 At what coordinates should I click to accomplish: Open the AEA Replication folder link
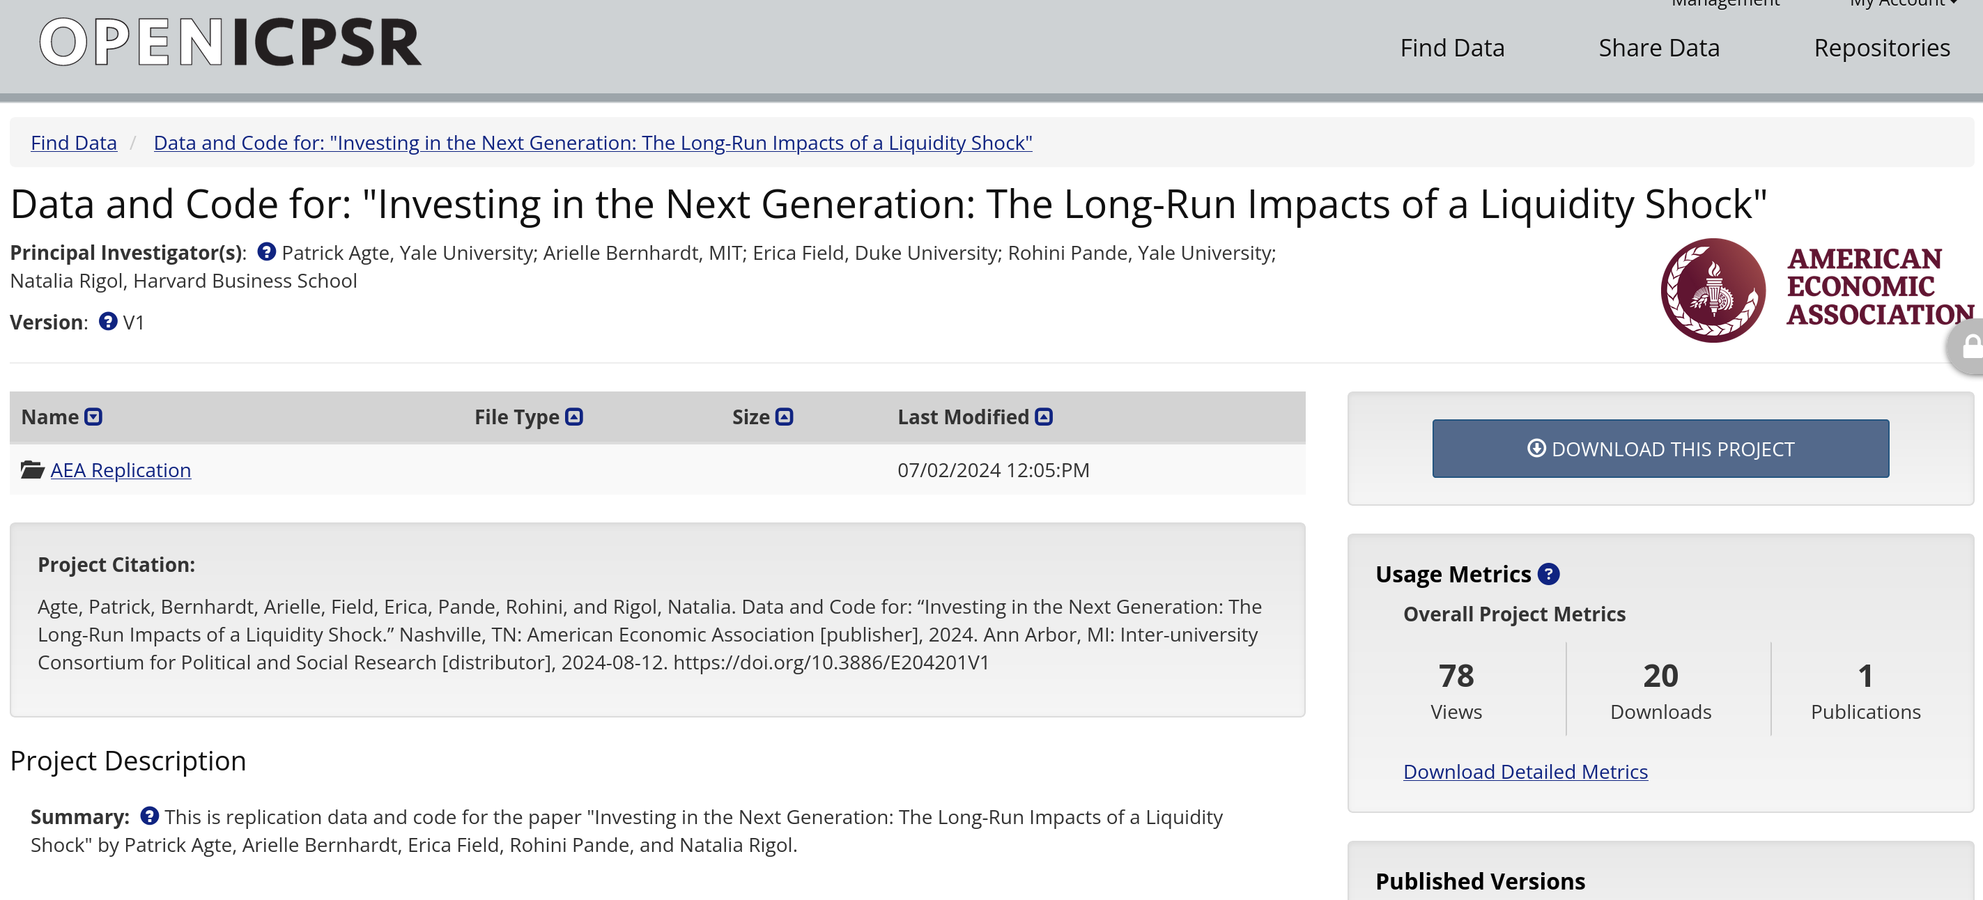click(121, 470)
